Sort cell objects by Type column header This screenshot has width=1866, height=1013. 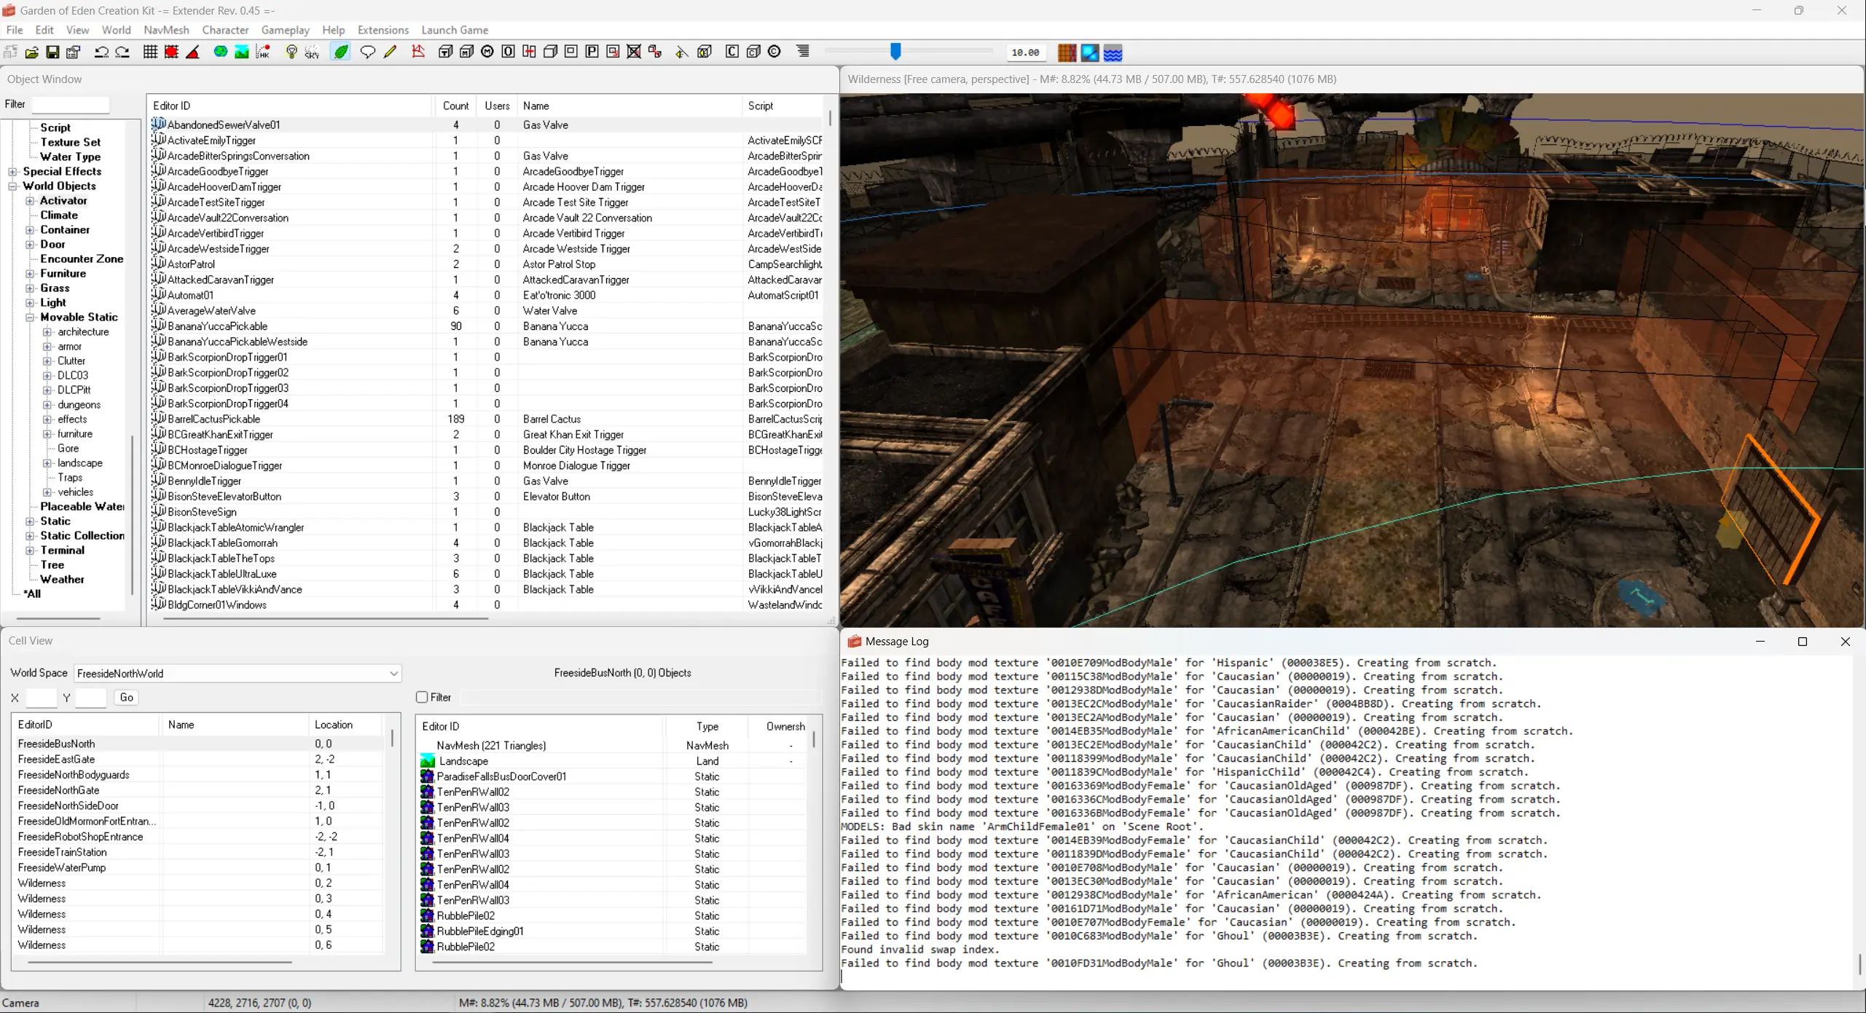(707, 726)
